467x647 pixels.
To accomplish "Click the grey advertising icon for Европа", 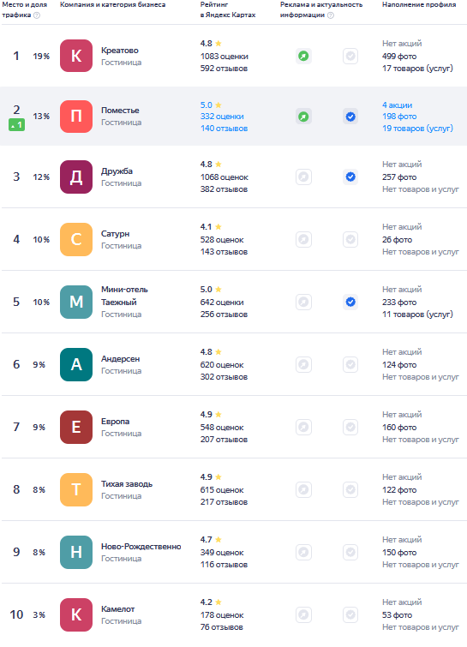I will (x=303, y=427).
